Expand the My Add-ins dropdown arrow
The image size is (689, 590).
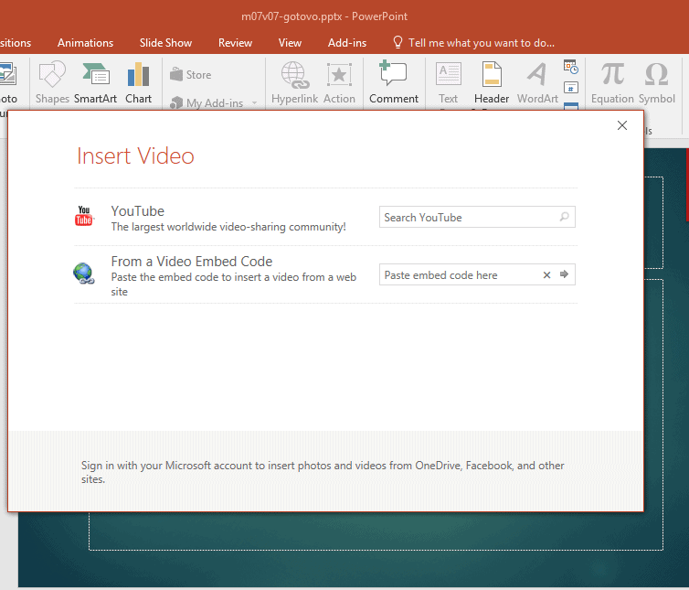tap(254, 103)
